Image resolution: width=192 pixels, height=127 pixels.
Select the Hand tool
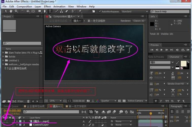click(x=11, y=11)
